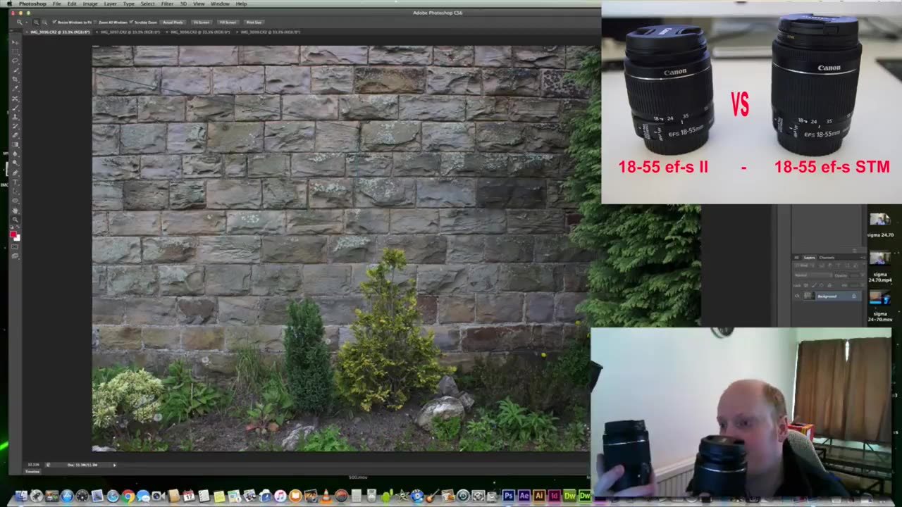Select the Crop tool
The height and width of the screenshot is (507, 902).
[x=15, y=79]
